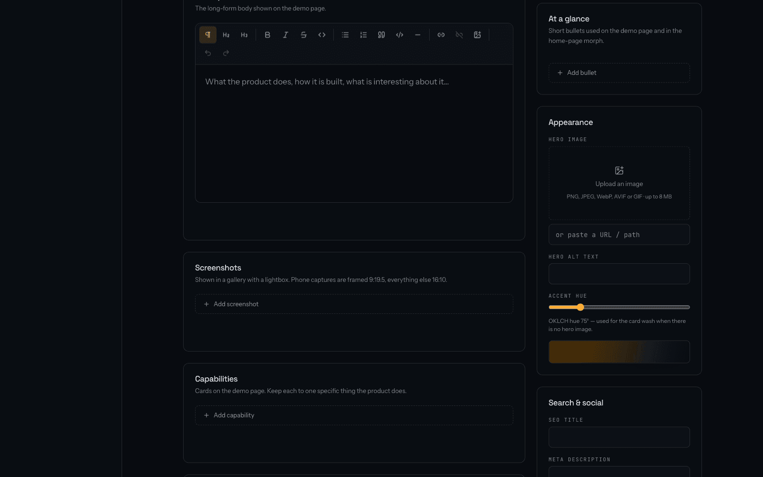
Task: Click into the long-form body editor
Action: pos(354,134)
